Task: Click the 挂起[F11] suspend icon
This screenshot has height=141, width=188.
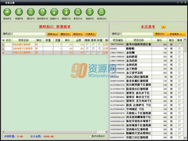Action: point(54,12)
